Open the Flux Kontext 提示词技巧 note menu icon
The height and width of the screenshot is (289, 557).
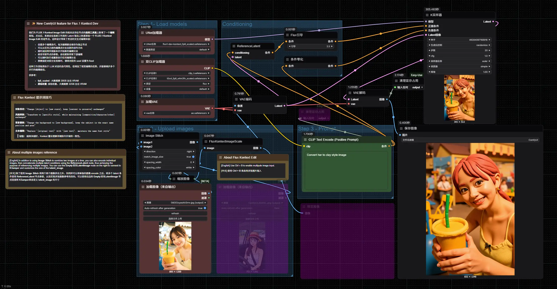[15, 98]
